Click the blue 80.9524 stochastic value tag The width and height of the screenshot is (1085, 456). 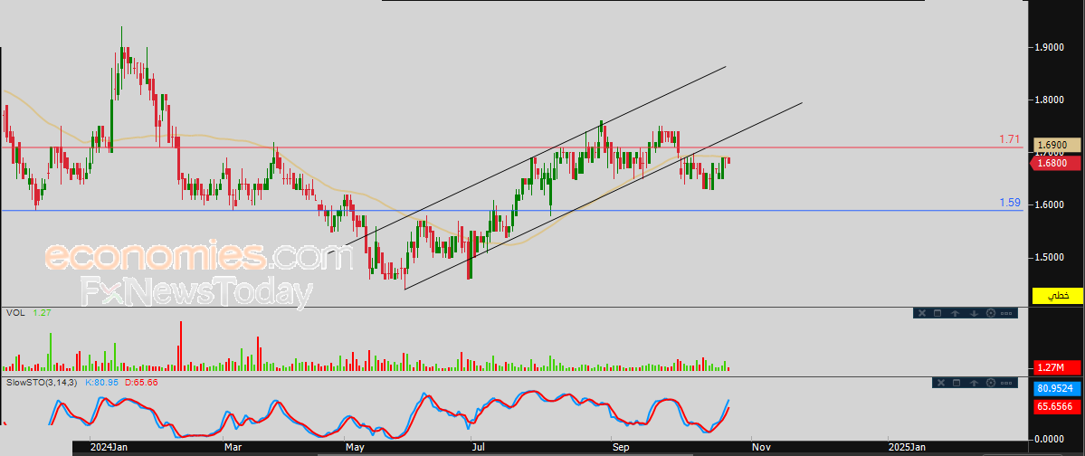(1057, 389)
